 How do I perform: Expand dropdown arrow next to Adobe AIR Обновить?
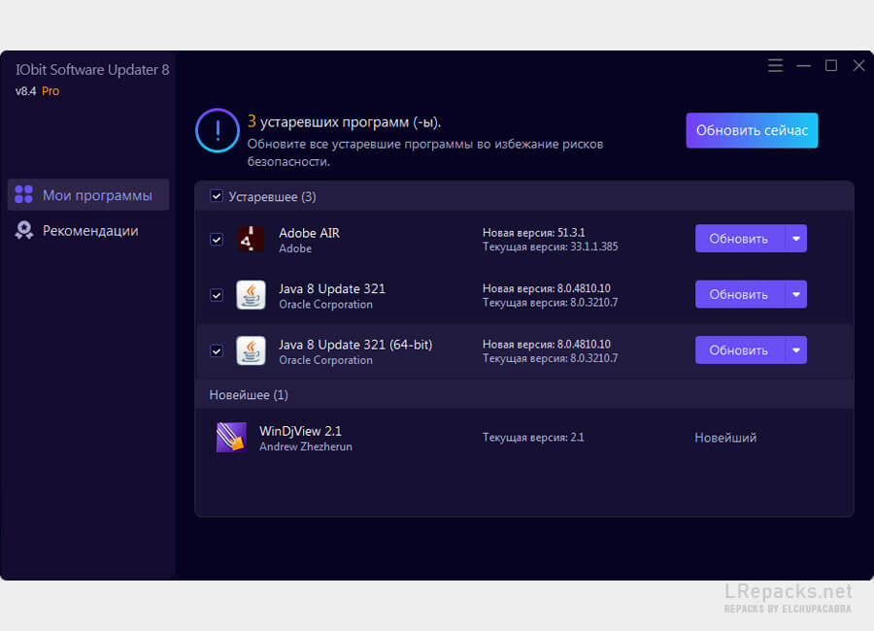(x=795, y=239)
